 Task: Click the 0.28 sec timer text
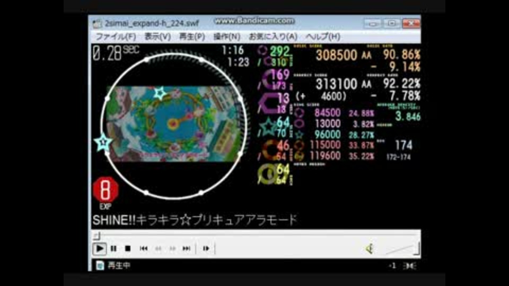116,52
